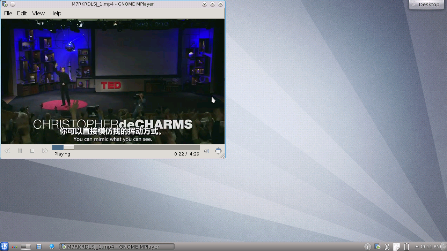Seek to the middle of progress bar

126,147
